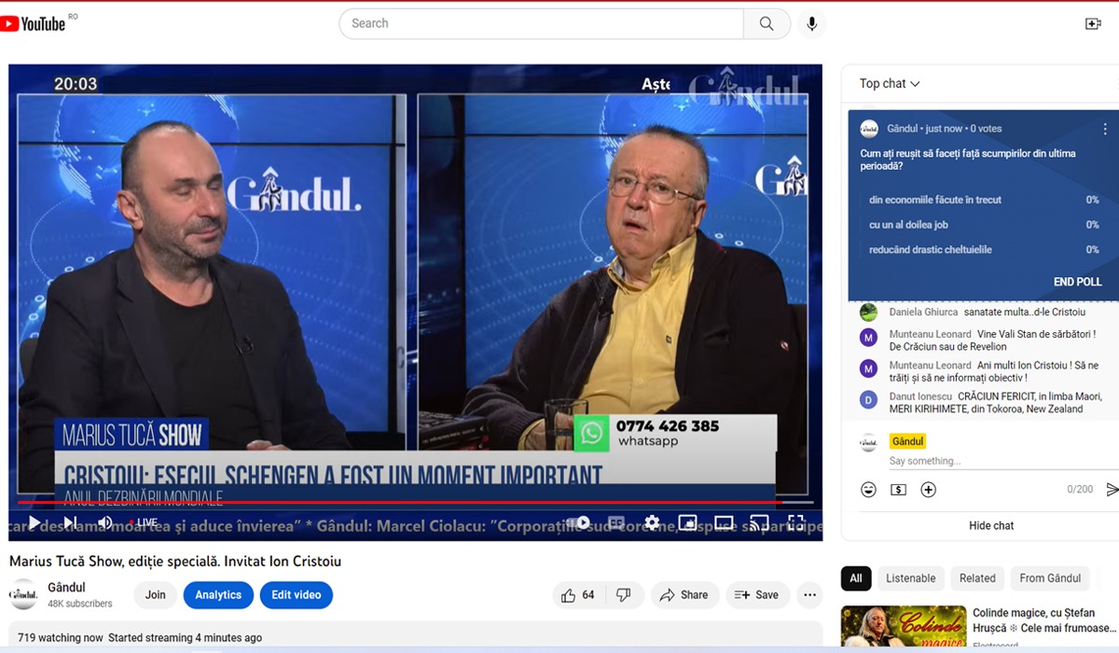Select poll option 'reducând drastic cheltuielile'
The image size is (1119, 653).
983,250
